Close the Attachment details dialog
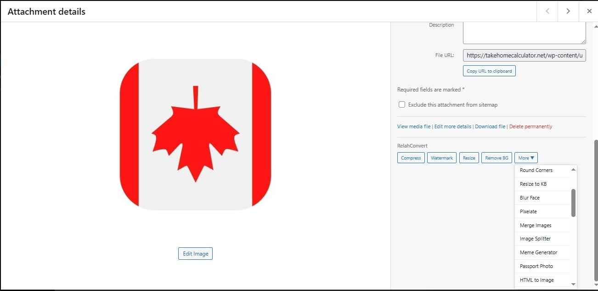Image resolution: width=598 pixels, height=291 pixels. (x=589, y=11)
